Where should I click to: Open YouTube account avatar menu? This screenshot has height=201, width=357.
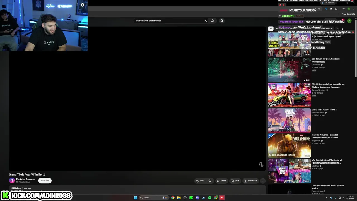(349, 21)
